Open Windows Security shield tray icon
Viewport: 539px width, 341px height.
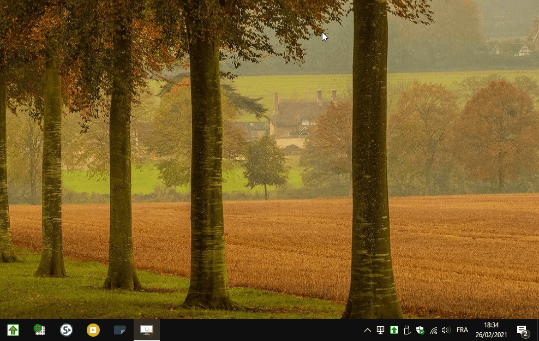tap(420, 330)
